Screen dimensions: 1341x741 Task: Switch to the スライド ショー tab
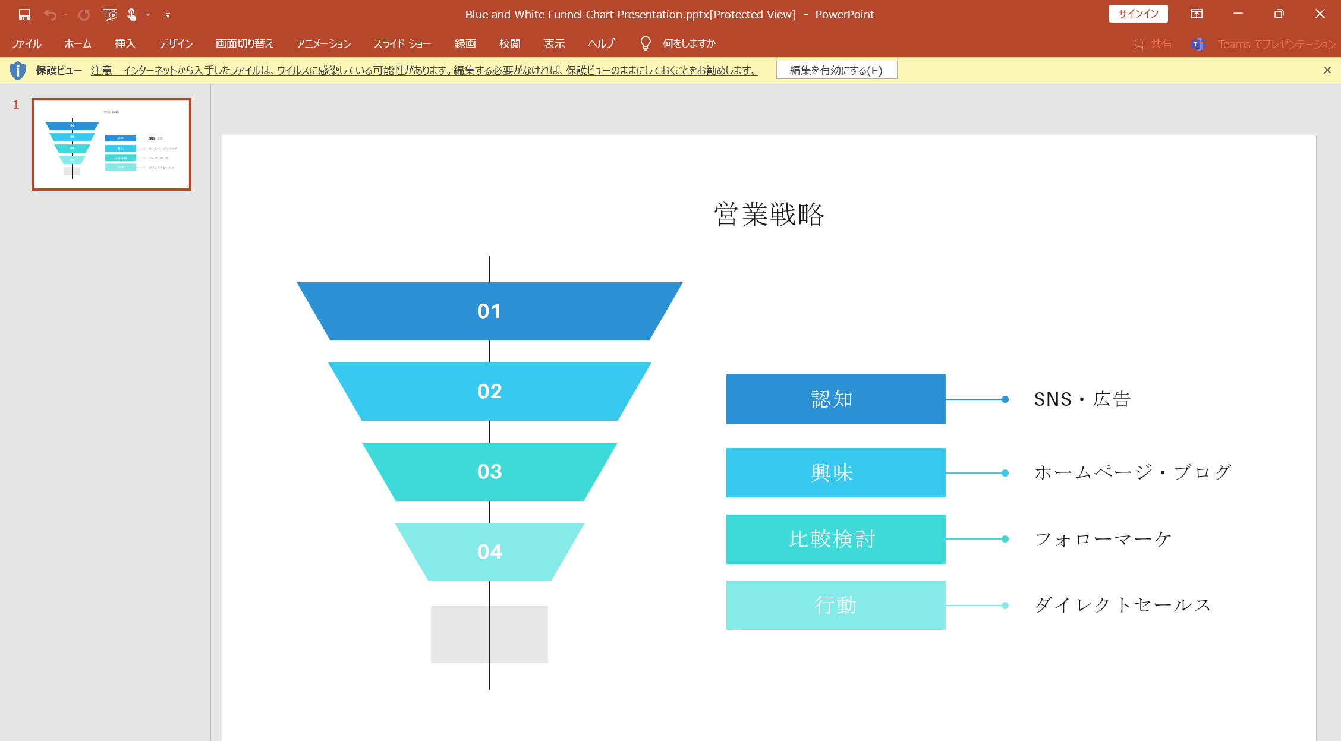(402, 43)
